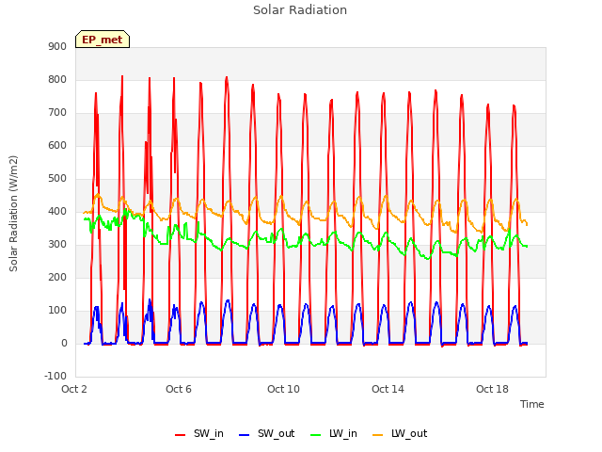Click the Oct 18 tick label

coord(492,389)
